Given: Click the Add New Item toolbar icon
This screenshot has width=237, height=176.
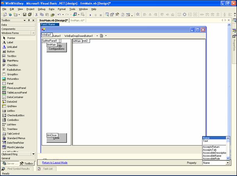Looking at the screenshot, I should tap(16, 14).
